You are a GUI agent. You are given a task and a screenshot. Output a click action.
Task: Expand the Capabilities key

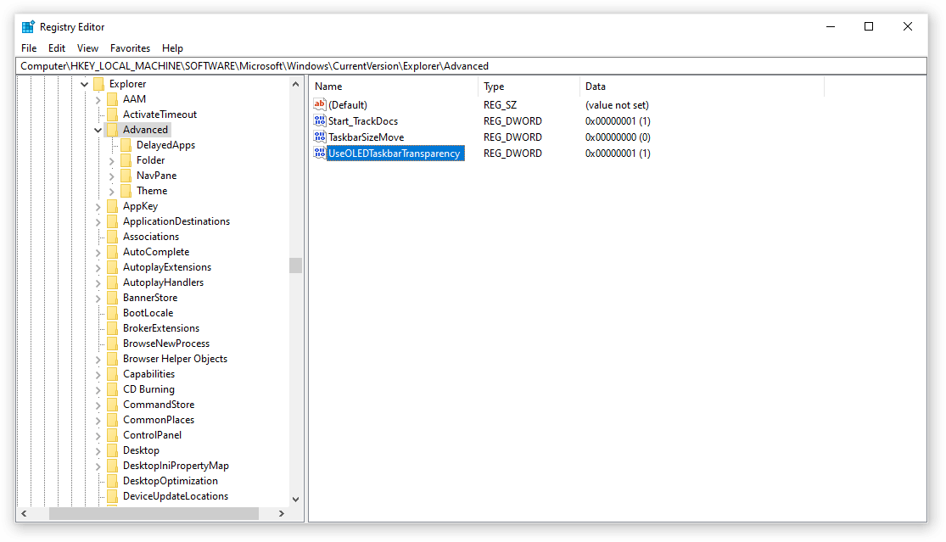pos(98,374)
